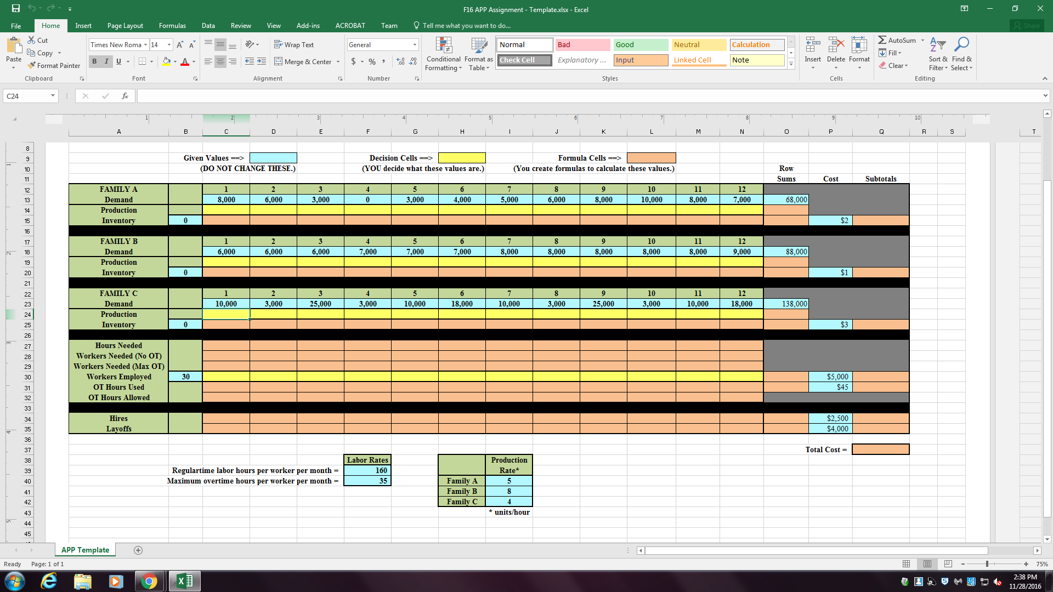1053x592 pixels.
Task: Click the Insert Function fx icon
Action: point(125,96)
